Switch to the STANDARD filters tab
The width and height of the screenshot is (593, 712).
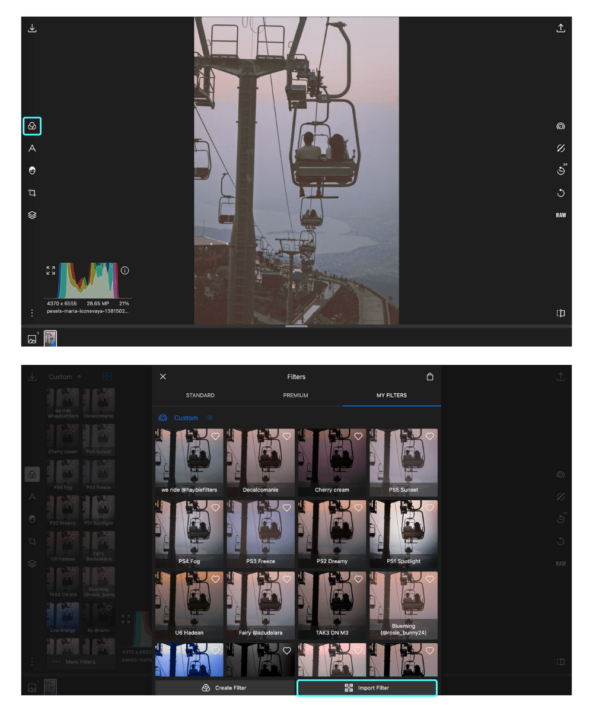point(200,395)
